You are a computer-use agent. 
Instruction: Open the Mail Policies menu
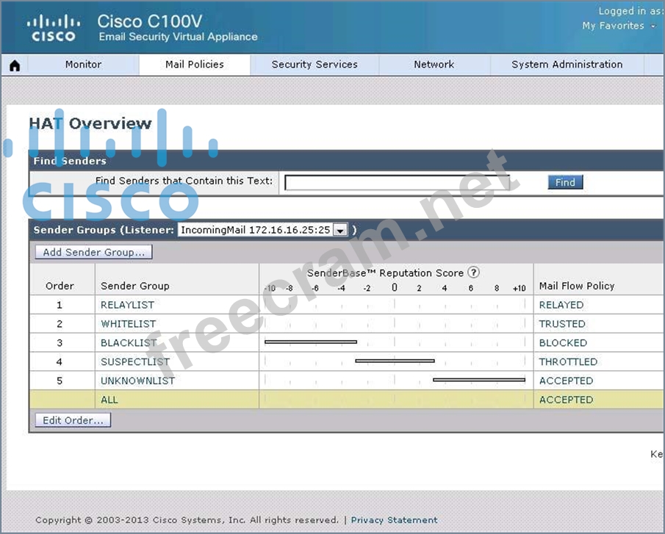click(x=194, y=65)
